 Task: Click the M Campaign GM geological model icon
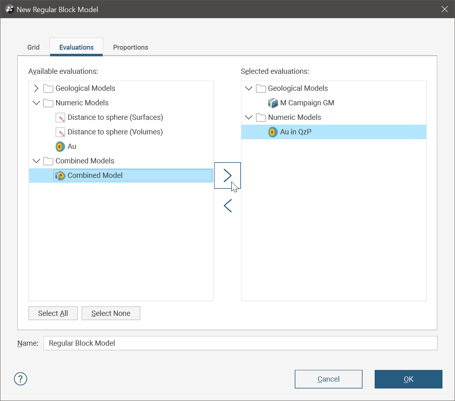coord(273,103)
